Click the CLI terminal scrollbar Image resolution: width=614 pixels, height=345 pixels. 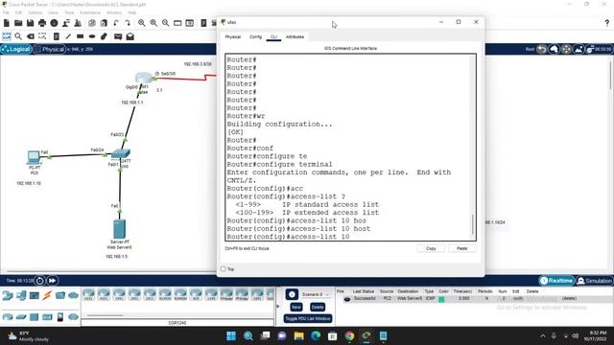pyautogui.click(x=473, y=223)
